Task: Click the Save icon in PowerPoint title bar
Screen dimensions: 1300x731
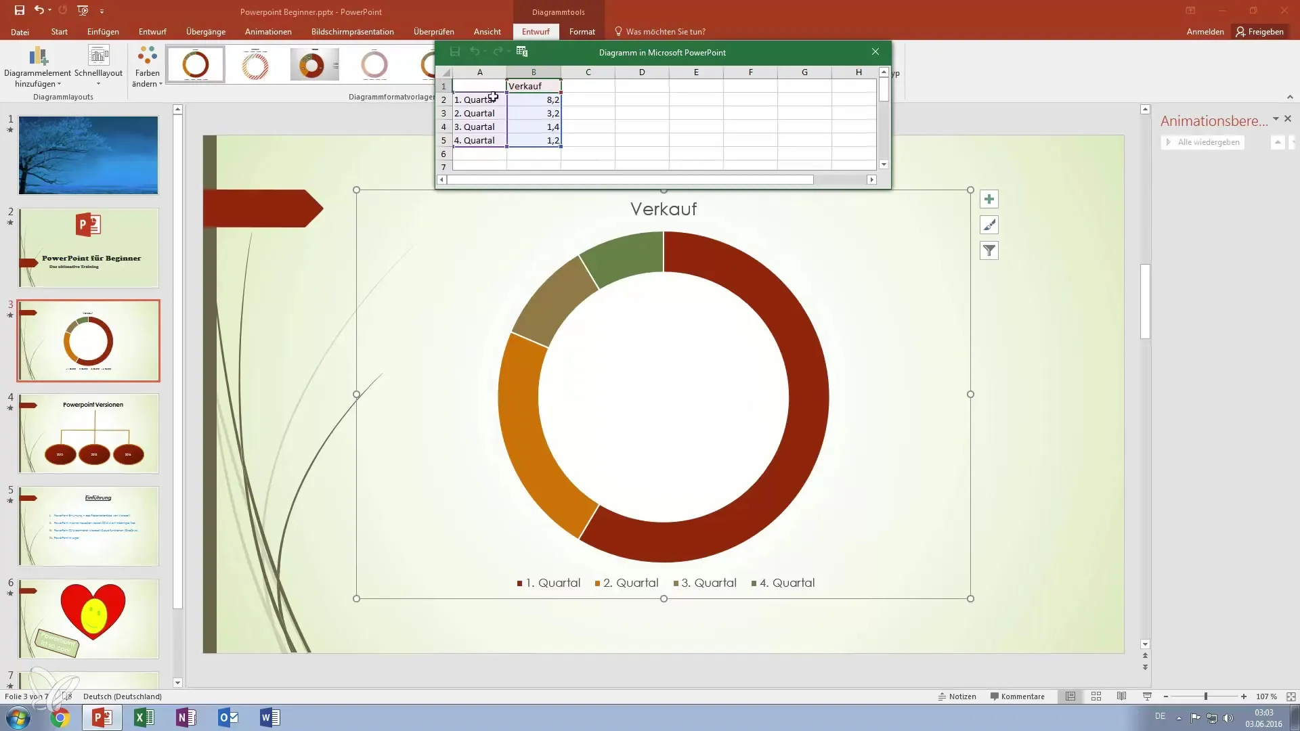Action: coord(20,11)
